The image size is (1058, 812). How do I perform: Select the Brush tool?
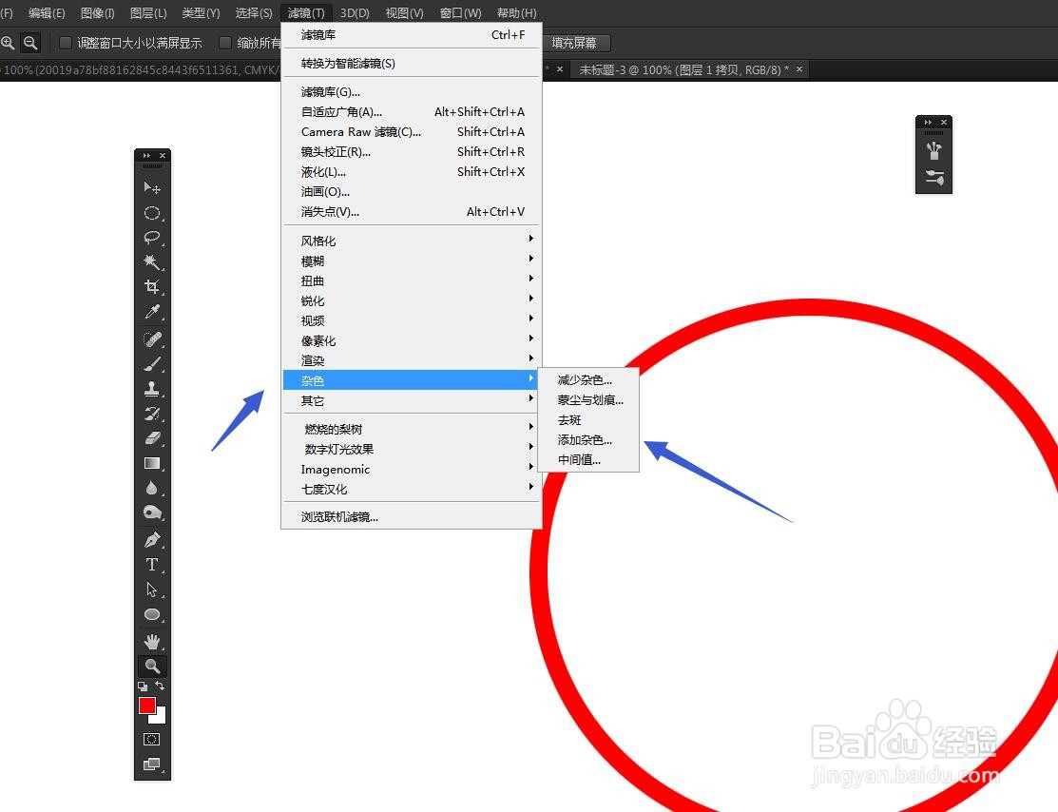pos(152,364)
